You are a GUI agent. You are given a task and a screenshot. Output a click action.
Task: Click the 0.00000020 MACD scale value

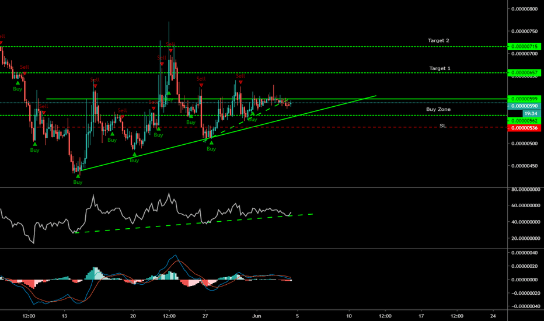(x=525, y=266)
